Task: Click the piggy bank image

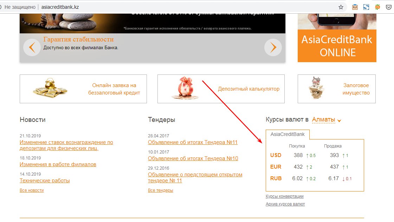Action: click(x=185, y=88)
